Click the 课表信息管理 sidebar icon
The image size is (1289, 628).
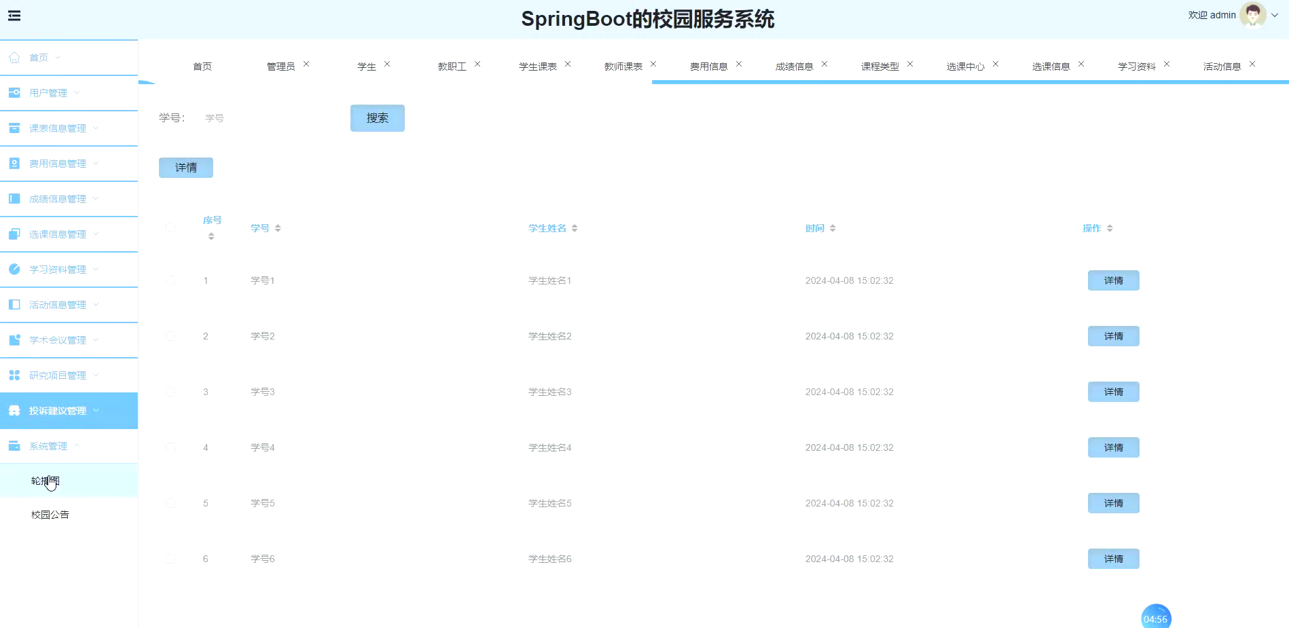14,128
